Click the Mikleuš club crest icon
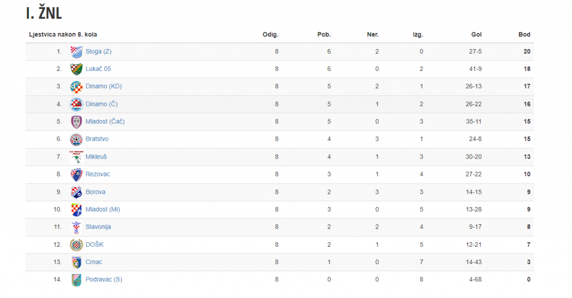 [76, 157]
